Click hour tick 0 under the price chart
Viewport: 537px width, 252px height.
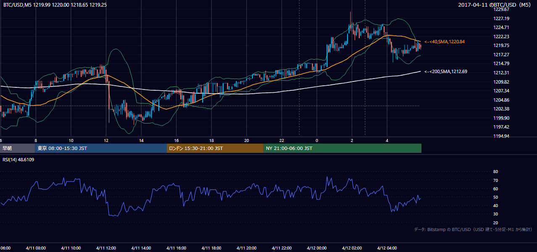317,140
